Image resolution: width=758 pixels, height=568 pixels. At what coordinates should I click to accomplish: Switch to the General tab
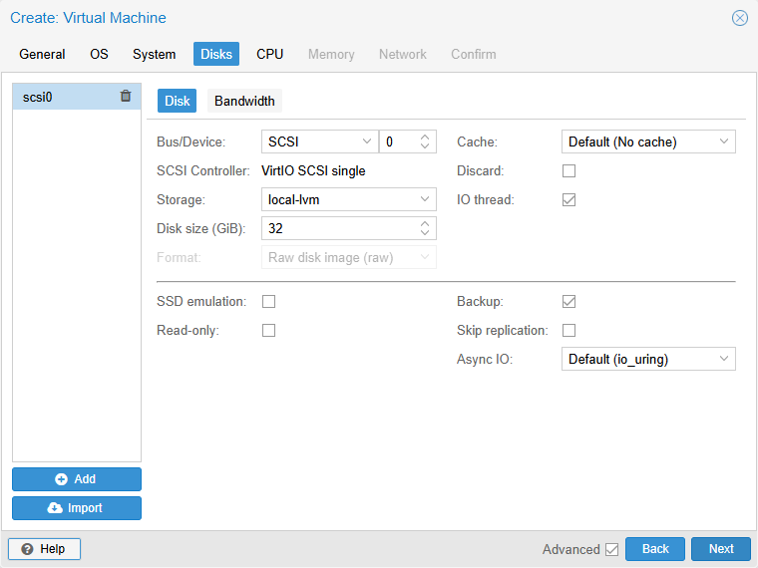coord(42,54)
